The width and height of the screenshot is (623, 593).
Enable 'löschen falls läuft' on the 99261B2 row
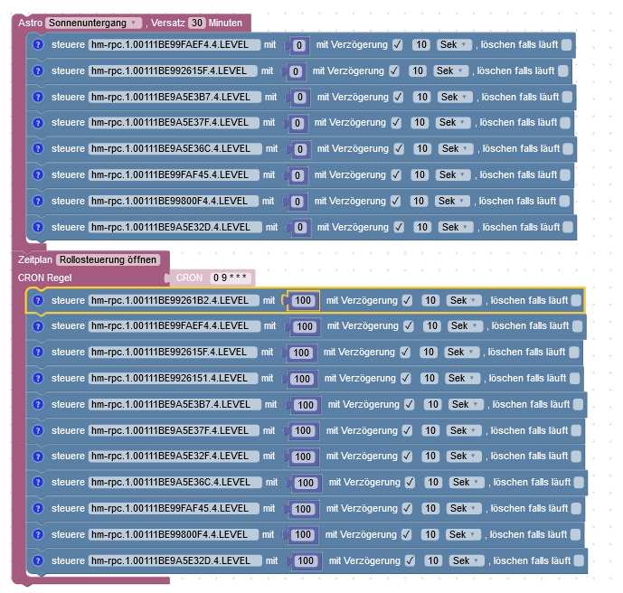coord(576,301)
